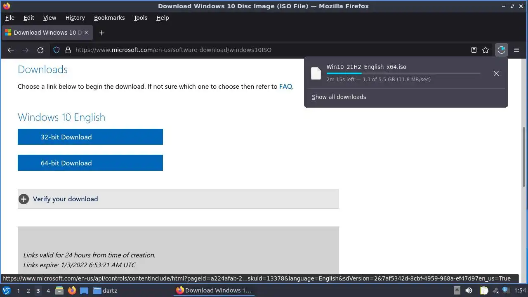This screenshot has width=528, height=297.
Task: Click the update notifier tray icon
Action: click(505, 290)
